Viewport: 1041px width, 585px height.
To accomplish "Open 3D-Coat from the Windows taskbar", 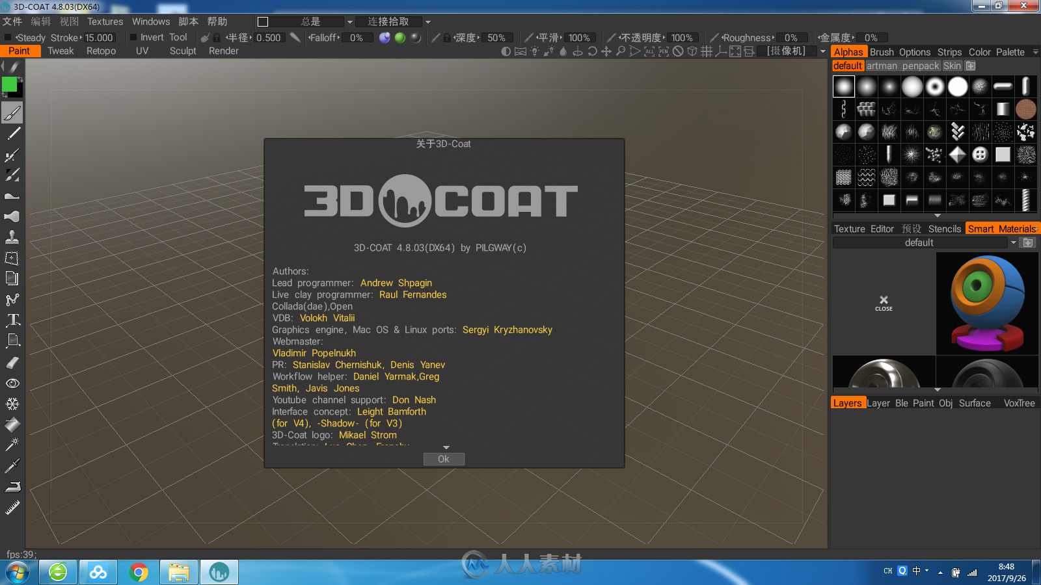I will (x=219, y=572).
